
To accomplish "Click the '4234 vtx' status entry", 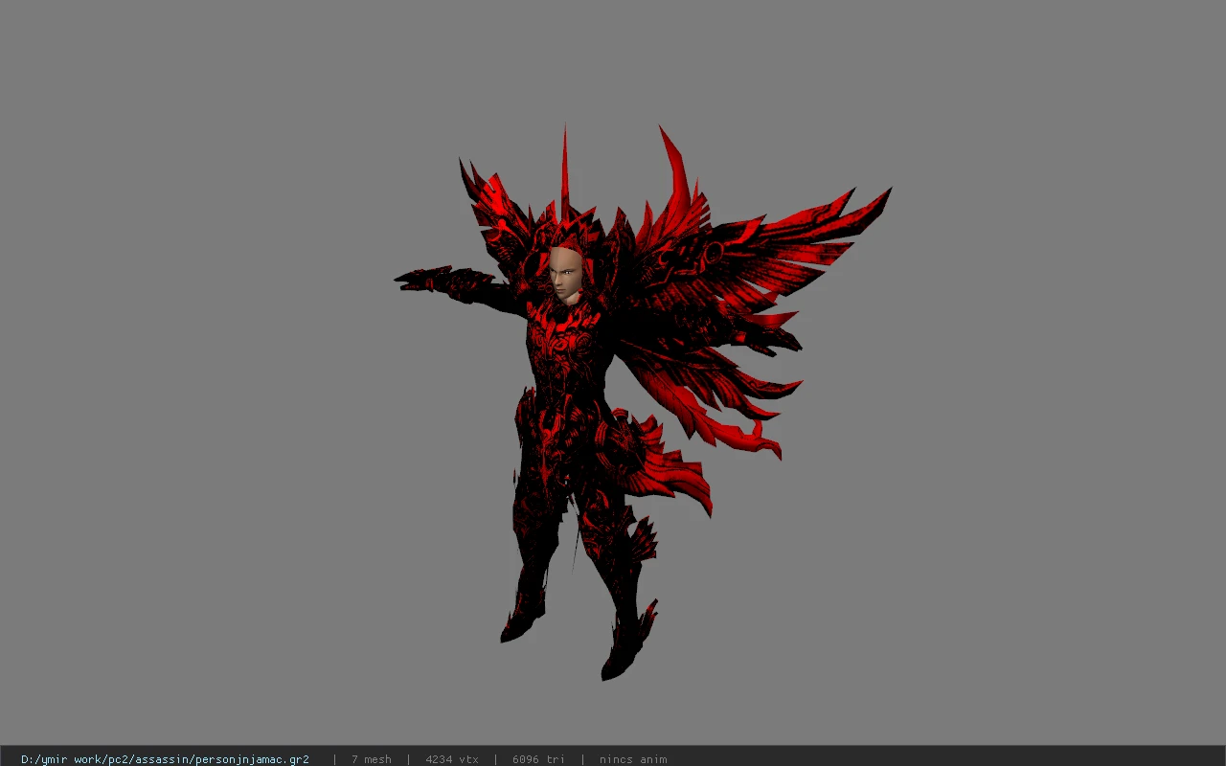I will click(452, 759).
